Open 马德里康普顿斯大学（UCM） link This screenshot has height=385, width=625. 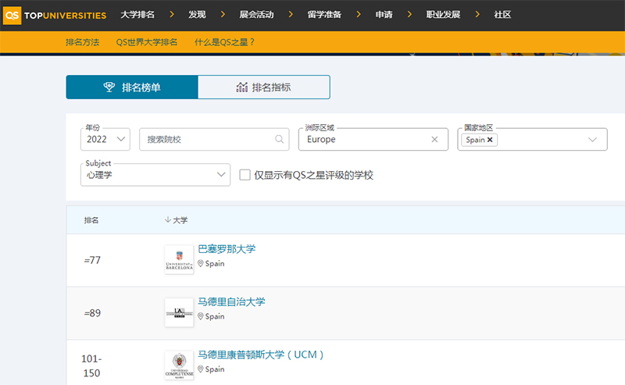(261, 355)
